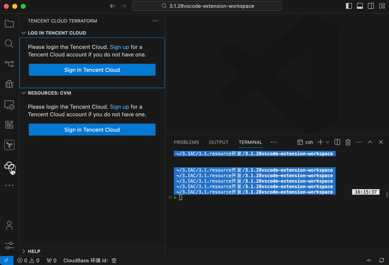Open Tencent Cloud Terraform views and more actions
Viewport: 389px width, 265px height.
click(155, 21)
